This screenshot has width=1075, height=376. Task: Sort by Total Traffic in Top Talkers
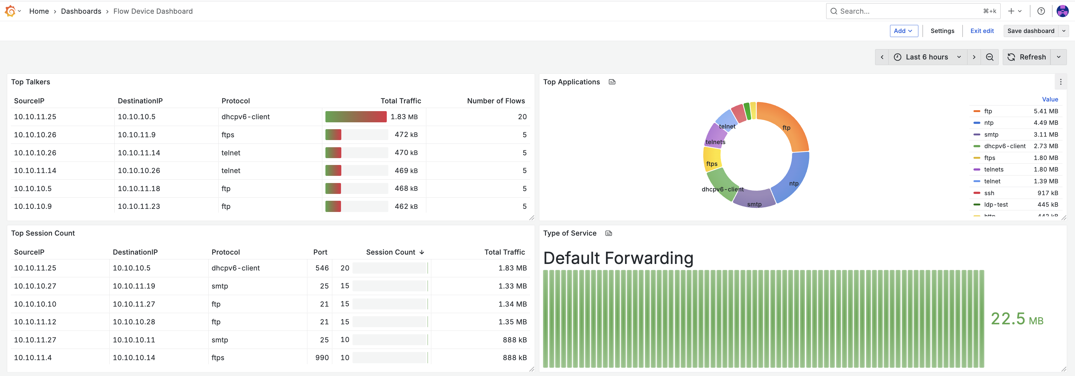400,101
